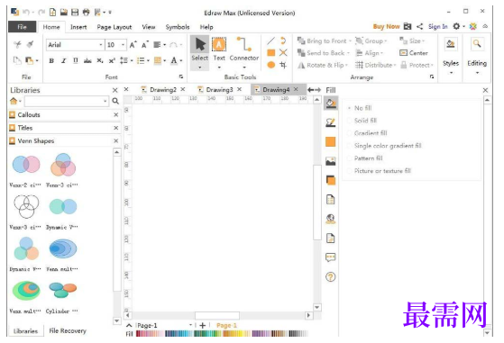Increase font size with A-up icon
Viewport: 504px width, 343px height.
pyautogui.click(x=133, y=45)
